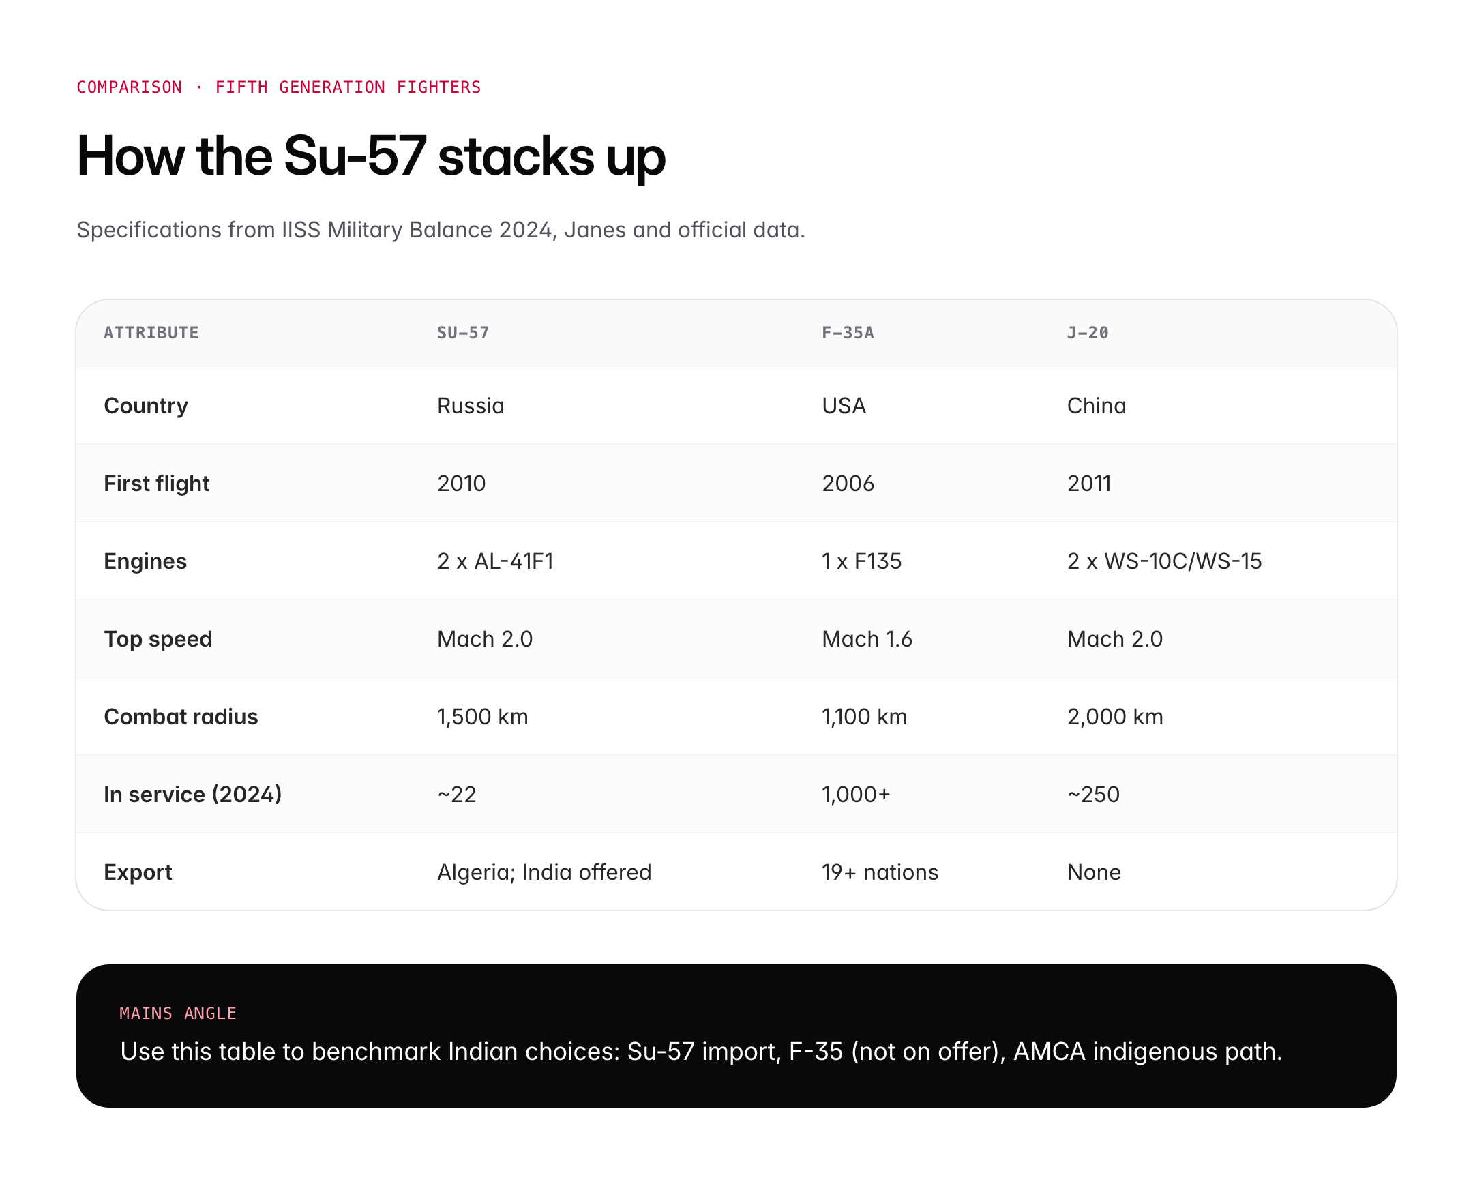This screenshot has height=1184, width=1473.
Task: Select the '19+ nations' export cell
Action: pos(880,872)
